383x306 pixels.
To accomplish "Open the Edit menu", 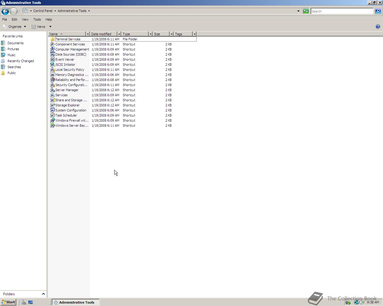I will [x=14, y=19].
